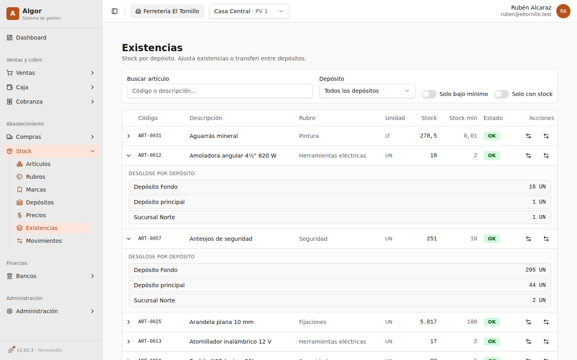Click transfer icon for Anteojos de seguridad
Screen dimensions: 577x360
pos(546,239)
